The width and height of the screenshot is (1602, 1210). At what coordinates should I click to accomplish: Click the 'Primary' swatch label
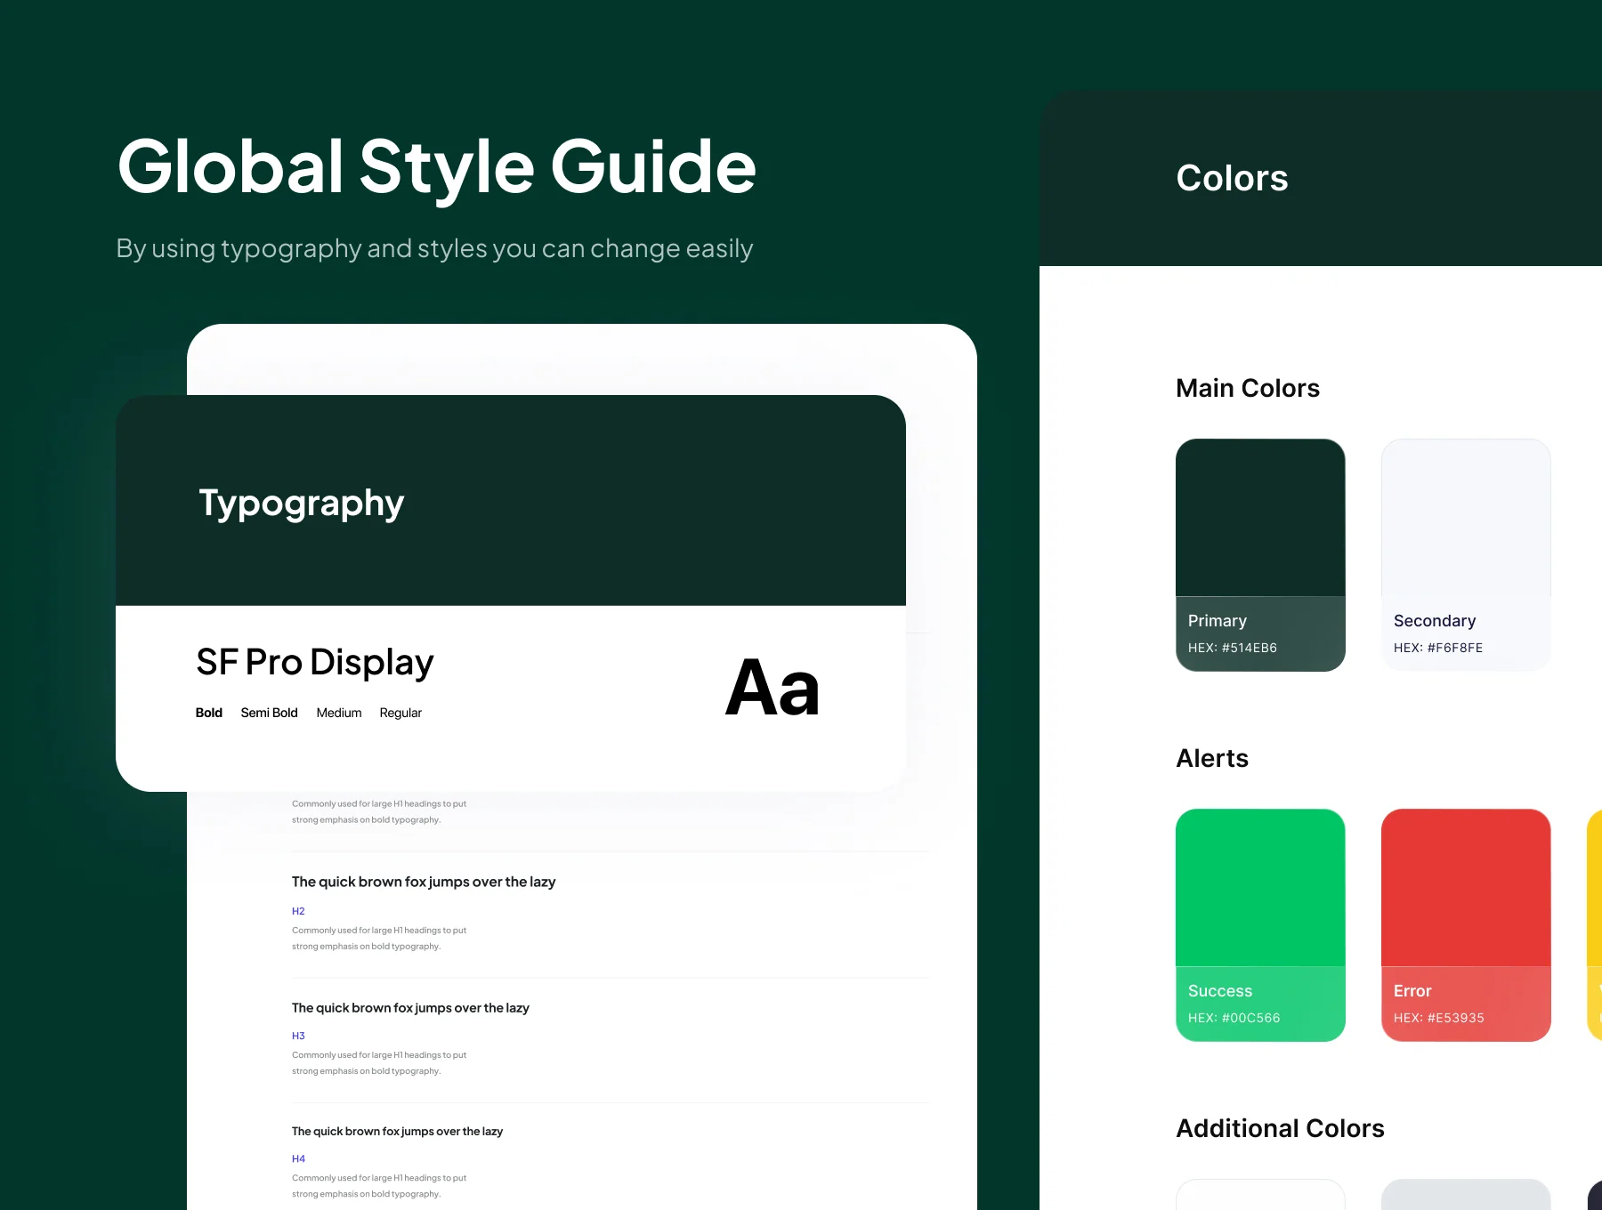tap(1218, 621)
